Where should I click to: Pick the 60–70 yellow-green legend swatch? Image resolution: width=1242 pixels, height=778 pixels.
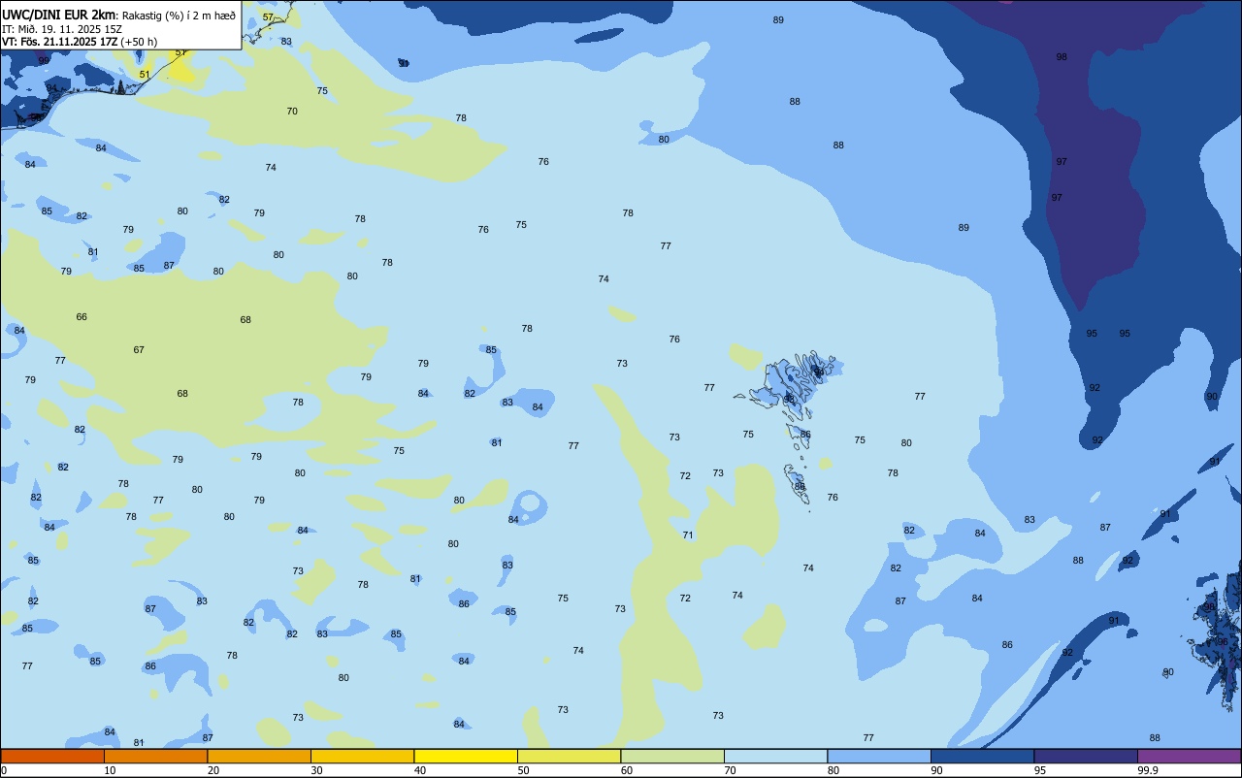[x=672, y=756]
